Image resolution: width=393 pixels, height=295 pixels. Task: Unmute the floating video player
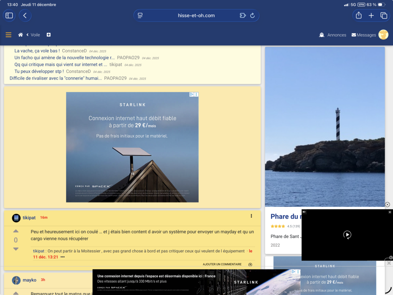pos(304,212)
